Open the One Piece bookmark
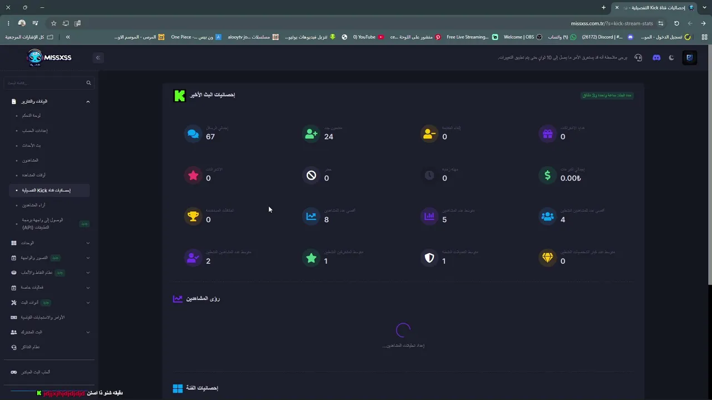The height and width of the screenshot is (400, 712). click(196, 37)
